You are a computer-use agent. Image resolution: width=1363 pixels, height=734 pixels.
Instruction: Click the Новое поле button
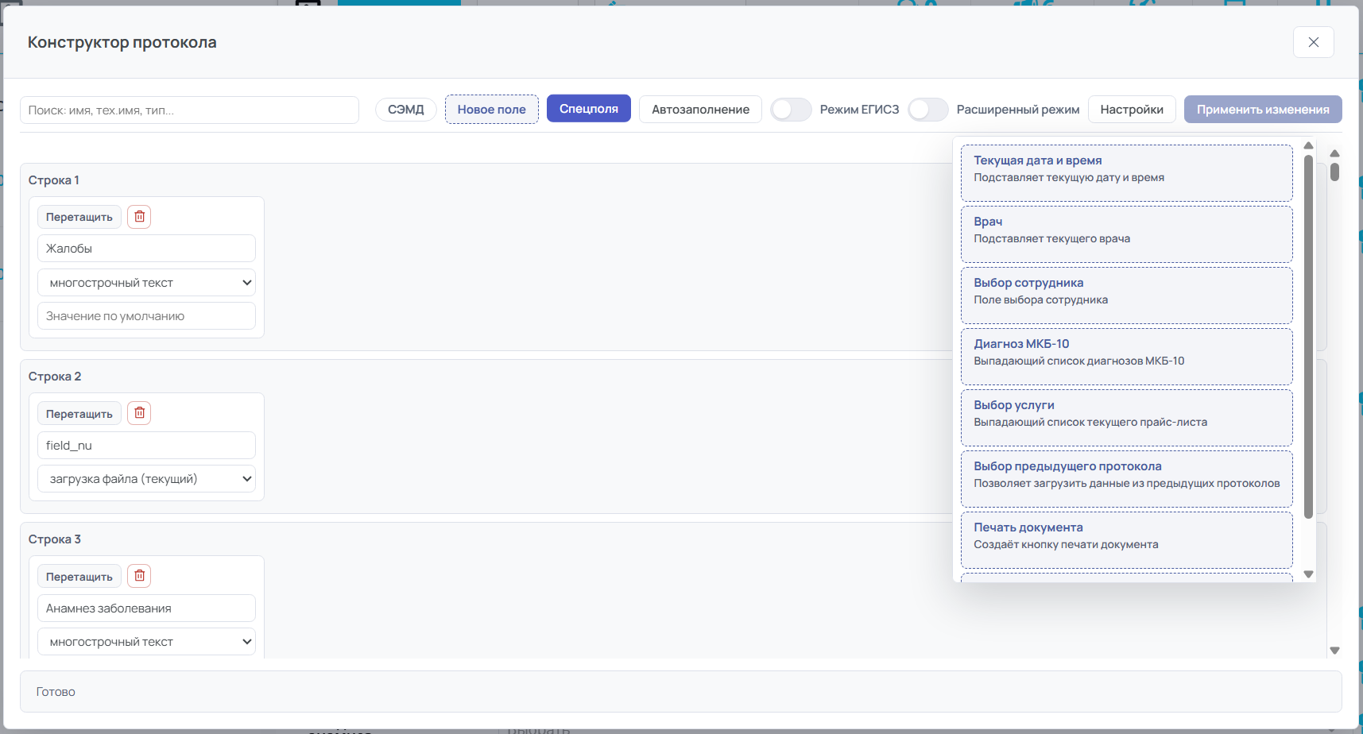pos(491,110)
